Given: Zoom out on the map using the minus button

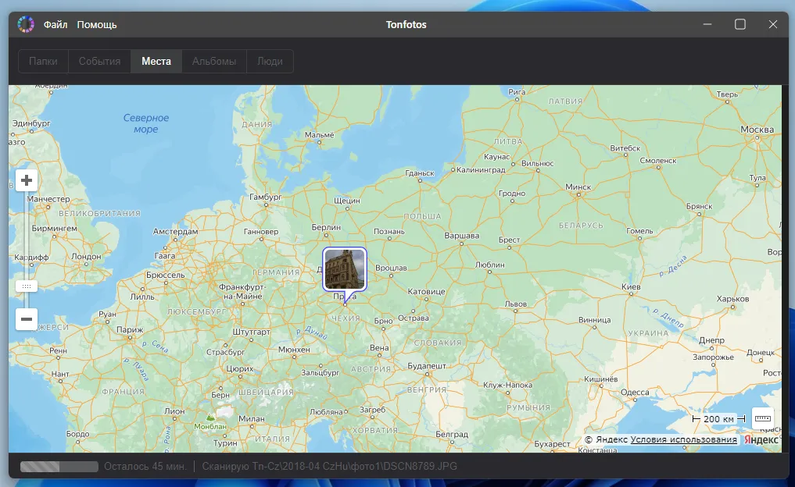Looking at the screenshot, I should click(27, 319).
